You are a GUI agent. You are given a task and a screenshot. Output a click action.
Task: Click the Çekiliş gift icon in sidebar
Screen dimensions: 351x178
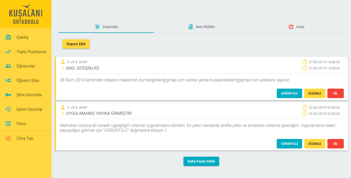[8, 38]
